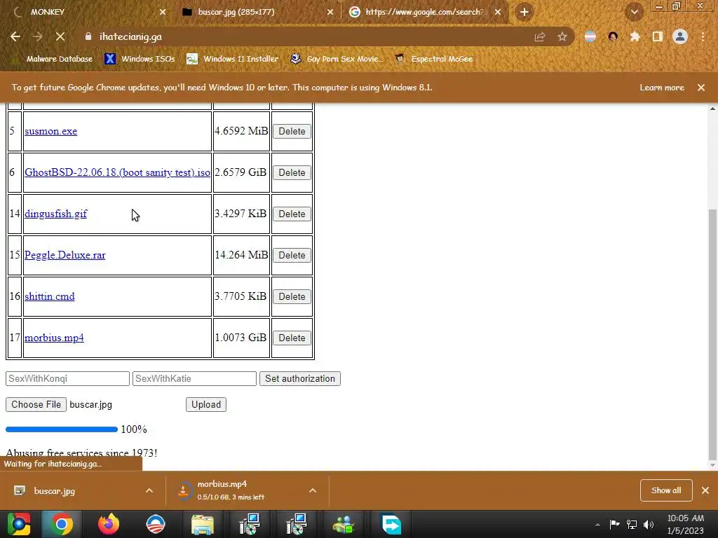Open the downloaded buscar.jpg item
The width and height of the screenshot is (718, 538).
point(73,491)
